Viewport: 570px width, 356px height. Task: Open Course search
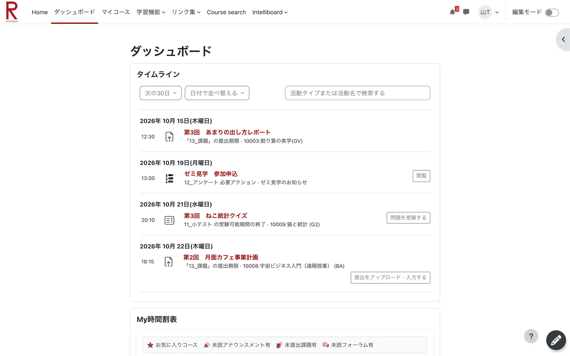tap(227, 12)
